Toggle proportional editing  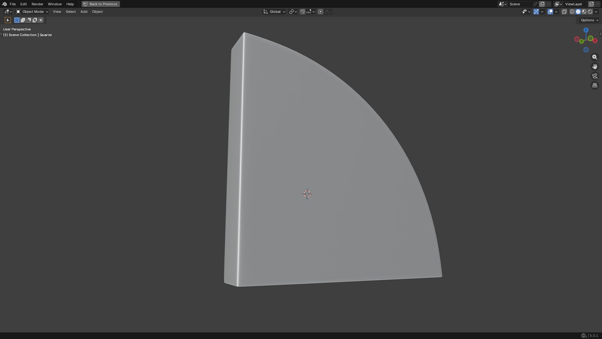click(x=320, y=12)
